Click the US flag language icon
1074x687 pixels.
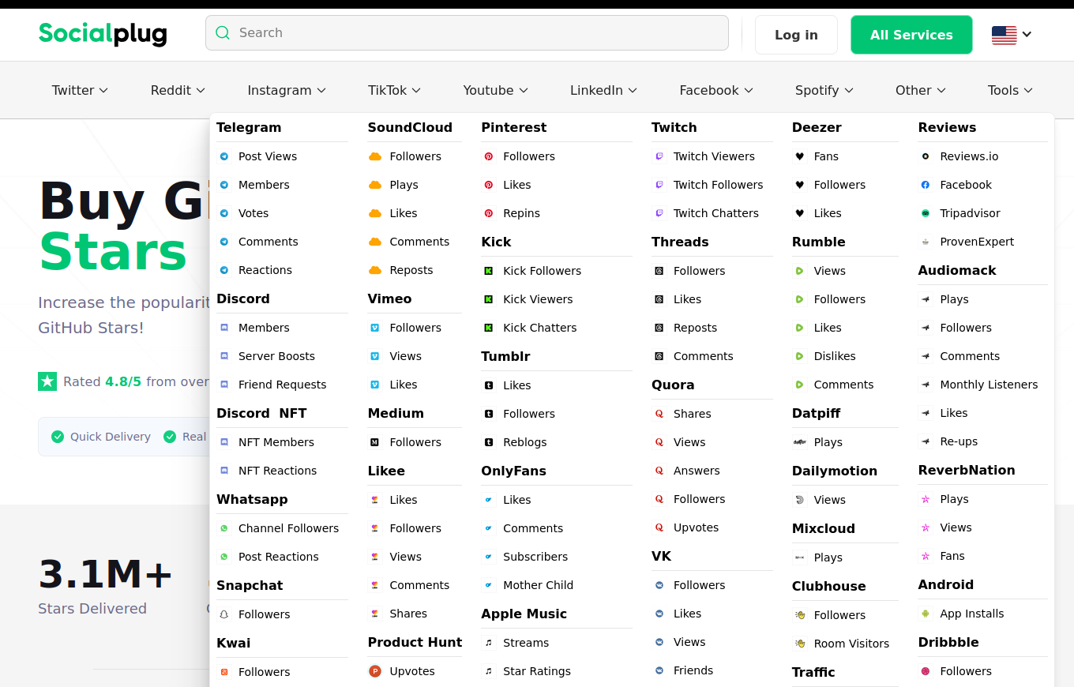1005,35
